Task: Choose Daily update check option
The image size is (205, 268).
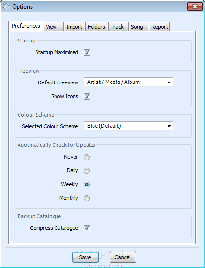Action: pos(87,171)
